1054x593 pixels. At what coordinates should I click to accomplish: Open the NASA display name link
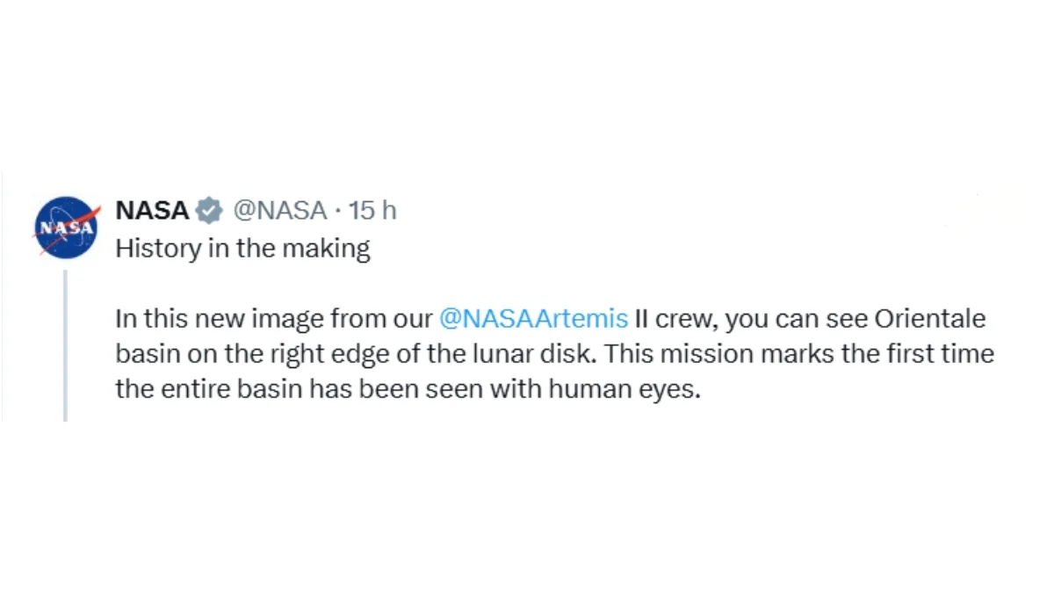tap(152, 211)
